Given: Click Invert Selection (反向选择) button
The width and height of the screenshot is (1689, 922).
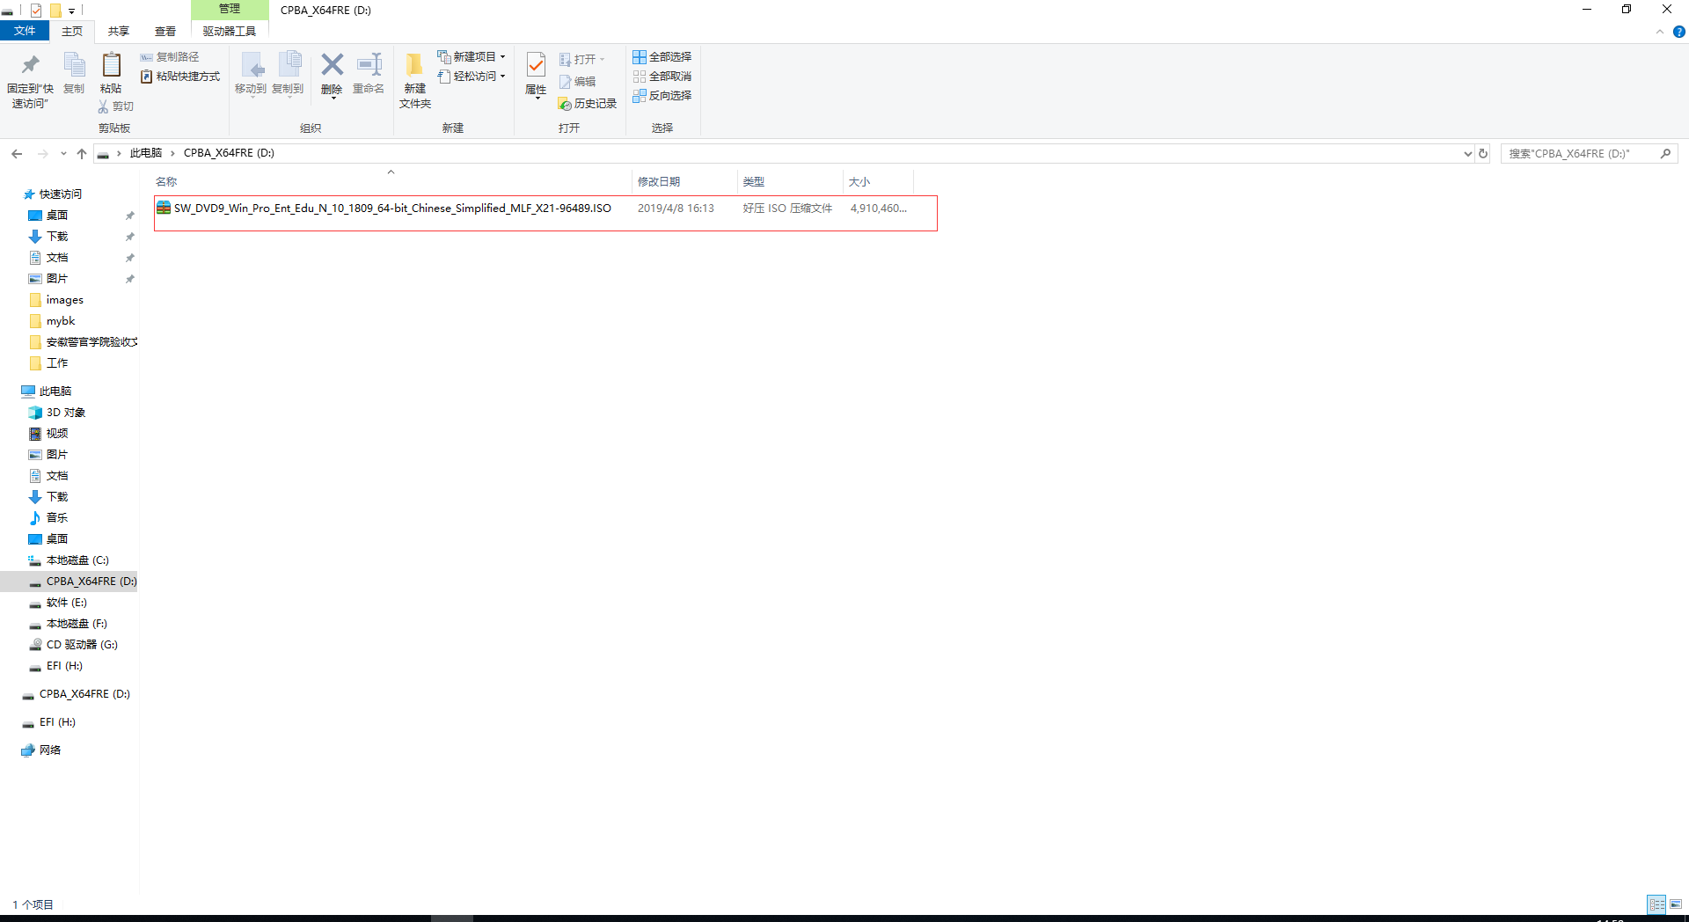Looking at the screenshot, I should pyautogui.click(x=662, y=96).
